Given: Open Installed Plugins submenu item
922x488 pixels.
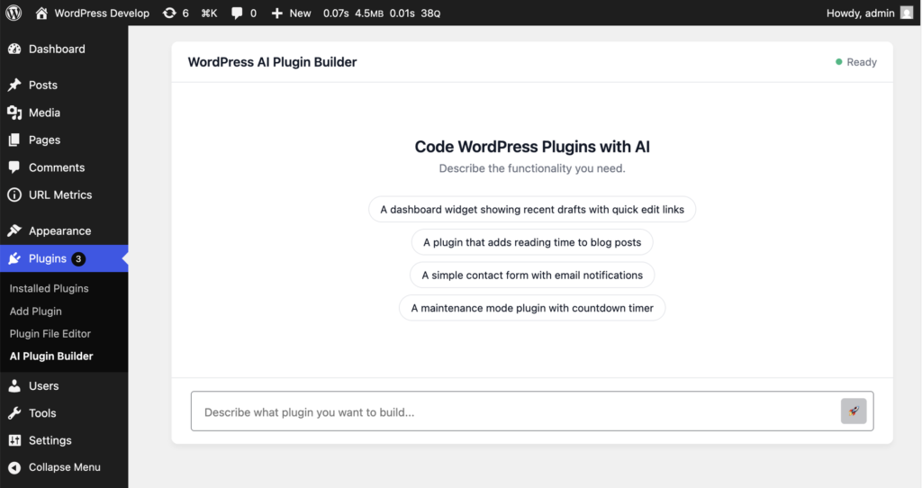Looking at the screenshot, I should coord(49,289).
